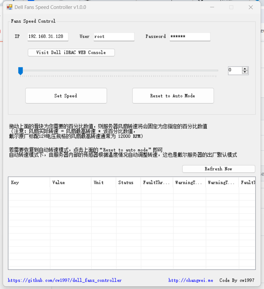This screenshot has height=289, width=264.
Task: Click the Code By cw1997 text
Action: tap(237, 280)
